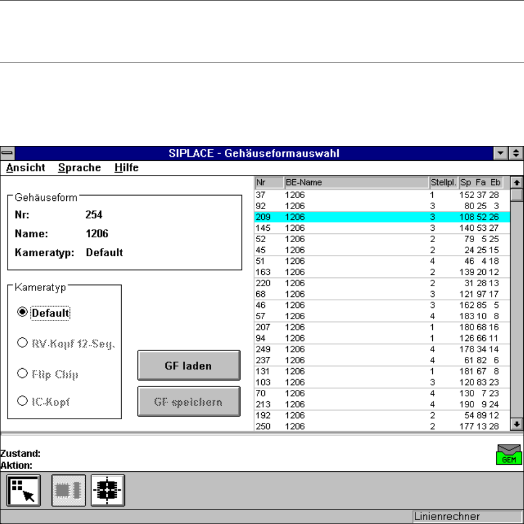The height and width of the screenshot is (524, 524).
Task: Click the Gehäuseform number value 254
Action: pyautogui.click(x=94, y=214)
